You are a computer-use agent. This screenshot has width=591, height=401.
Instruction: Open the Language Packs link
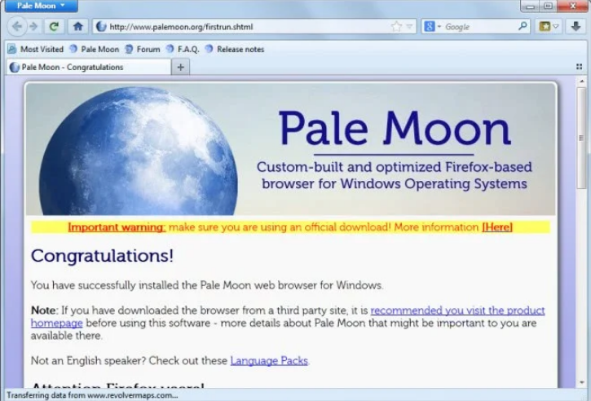pyautogui.click(x=269, y=361)
